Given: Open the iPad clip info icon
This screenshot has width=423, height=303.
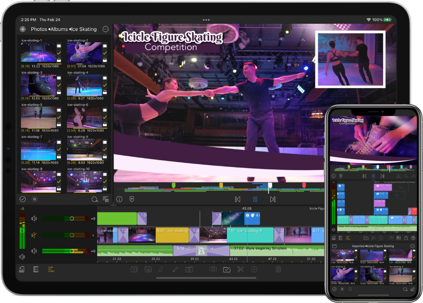Looking at the screenshot, I should (x=120, y=199).
